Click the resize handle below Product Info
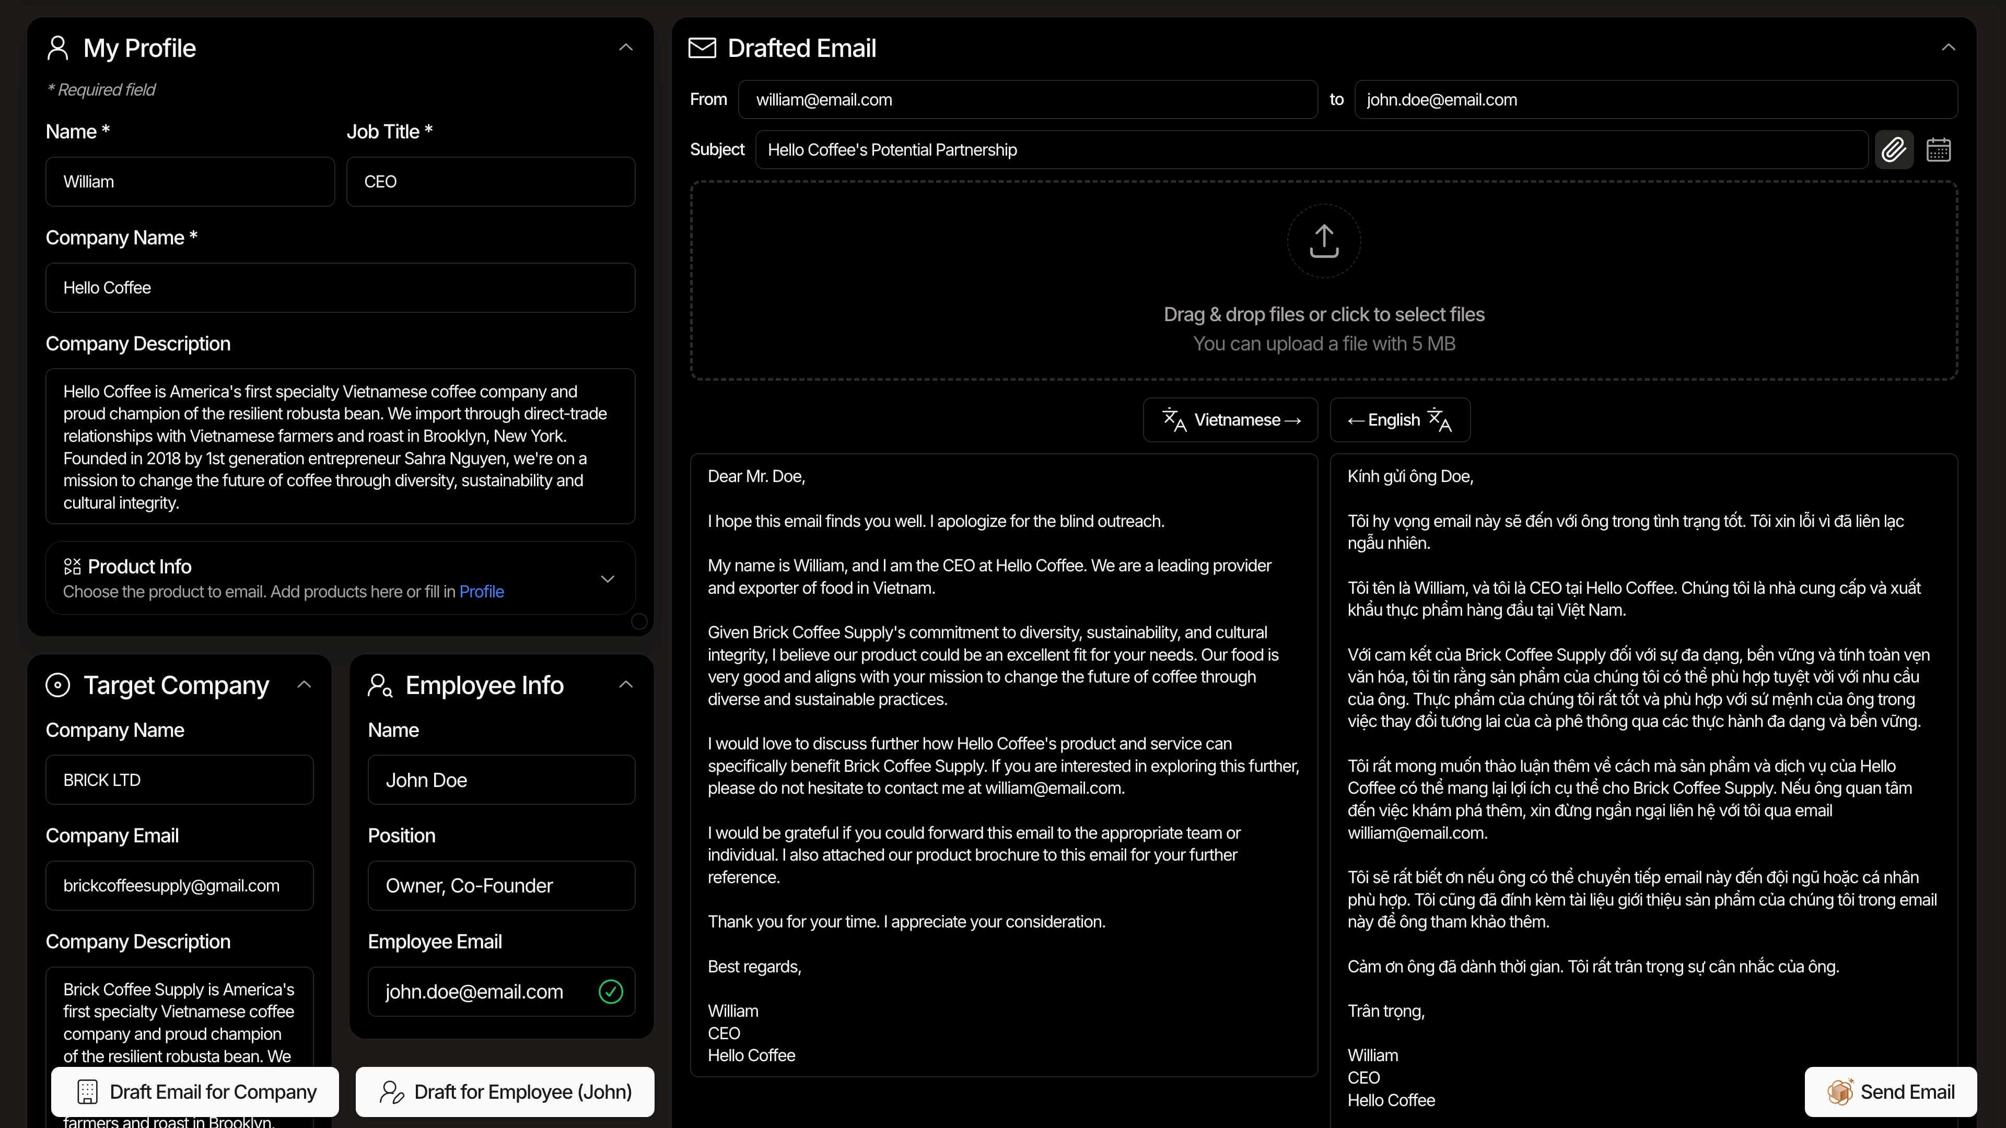The image size is (2006, 1128). click(639, 621)
